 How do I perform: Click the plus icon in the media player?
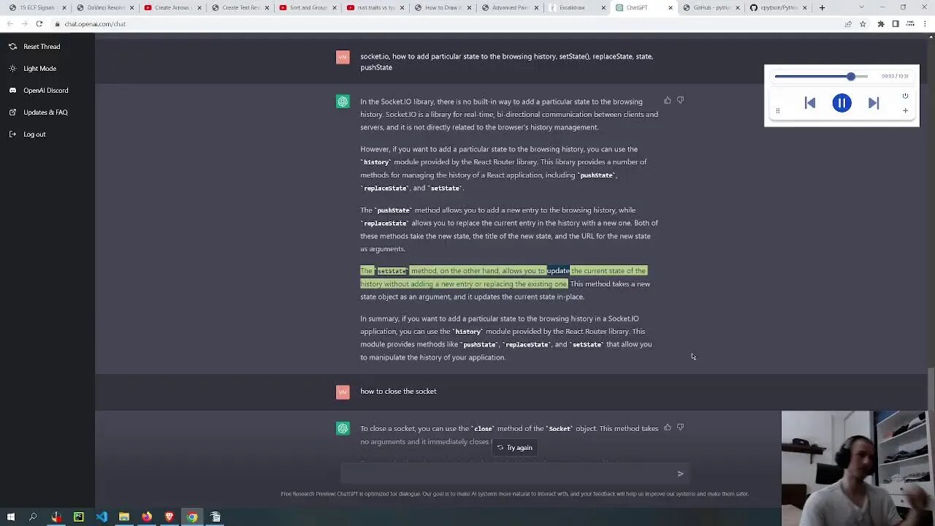(905, 111)
